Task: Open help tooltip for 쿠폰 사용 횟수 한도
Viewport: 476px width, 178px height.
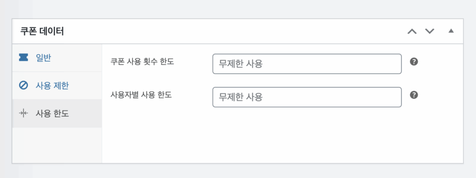Action: point(414,62)
